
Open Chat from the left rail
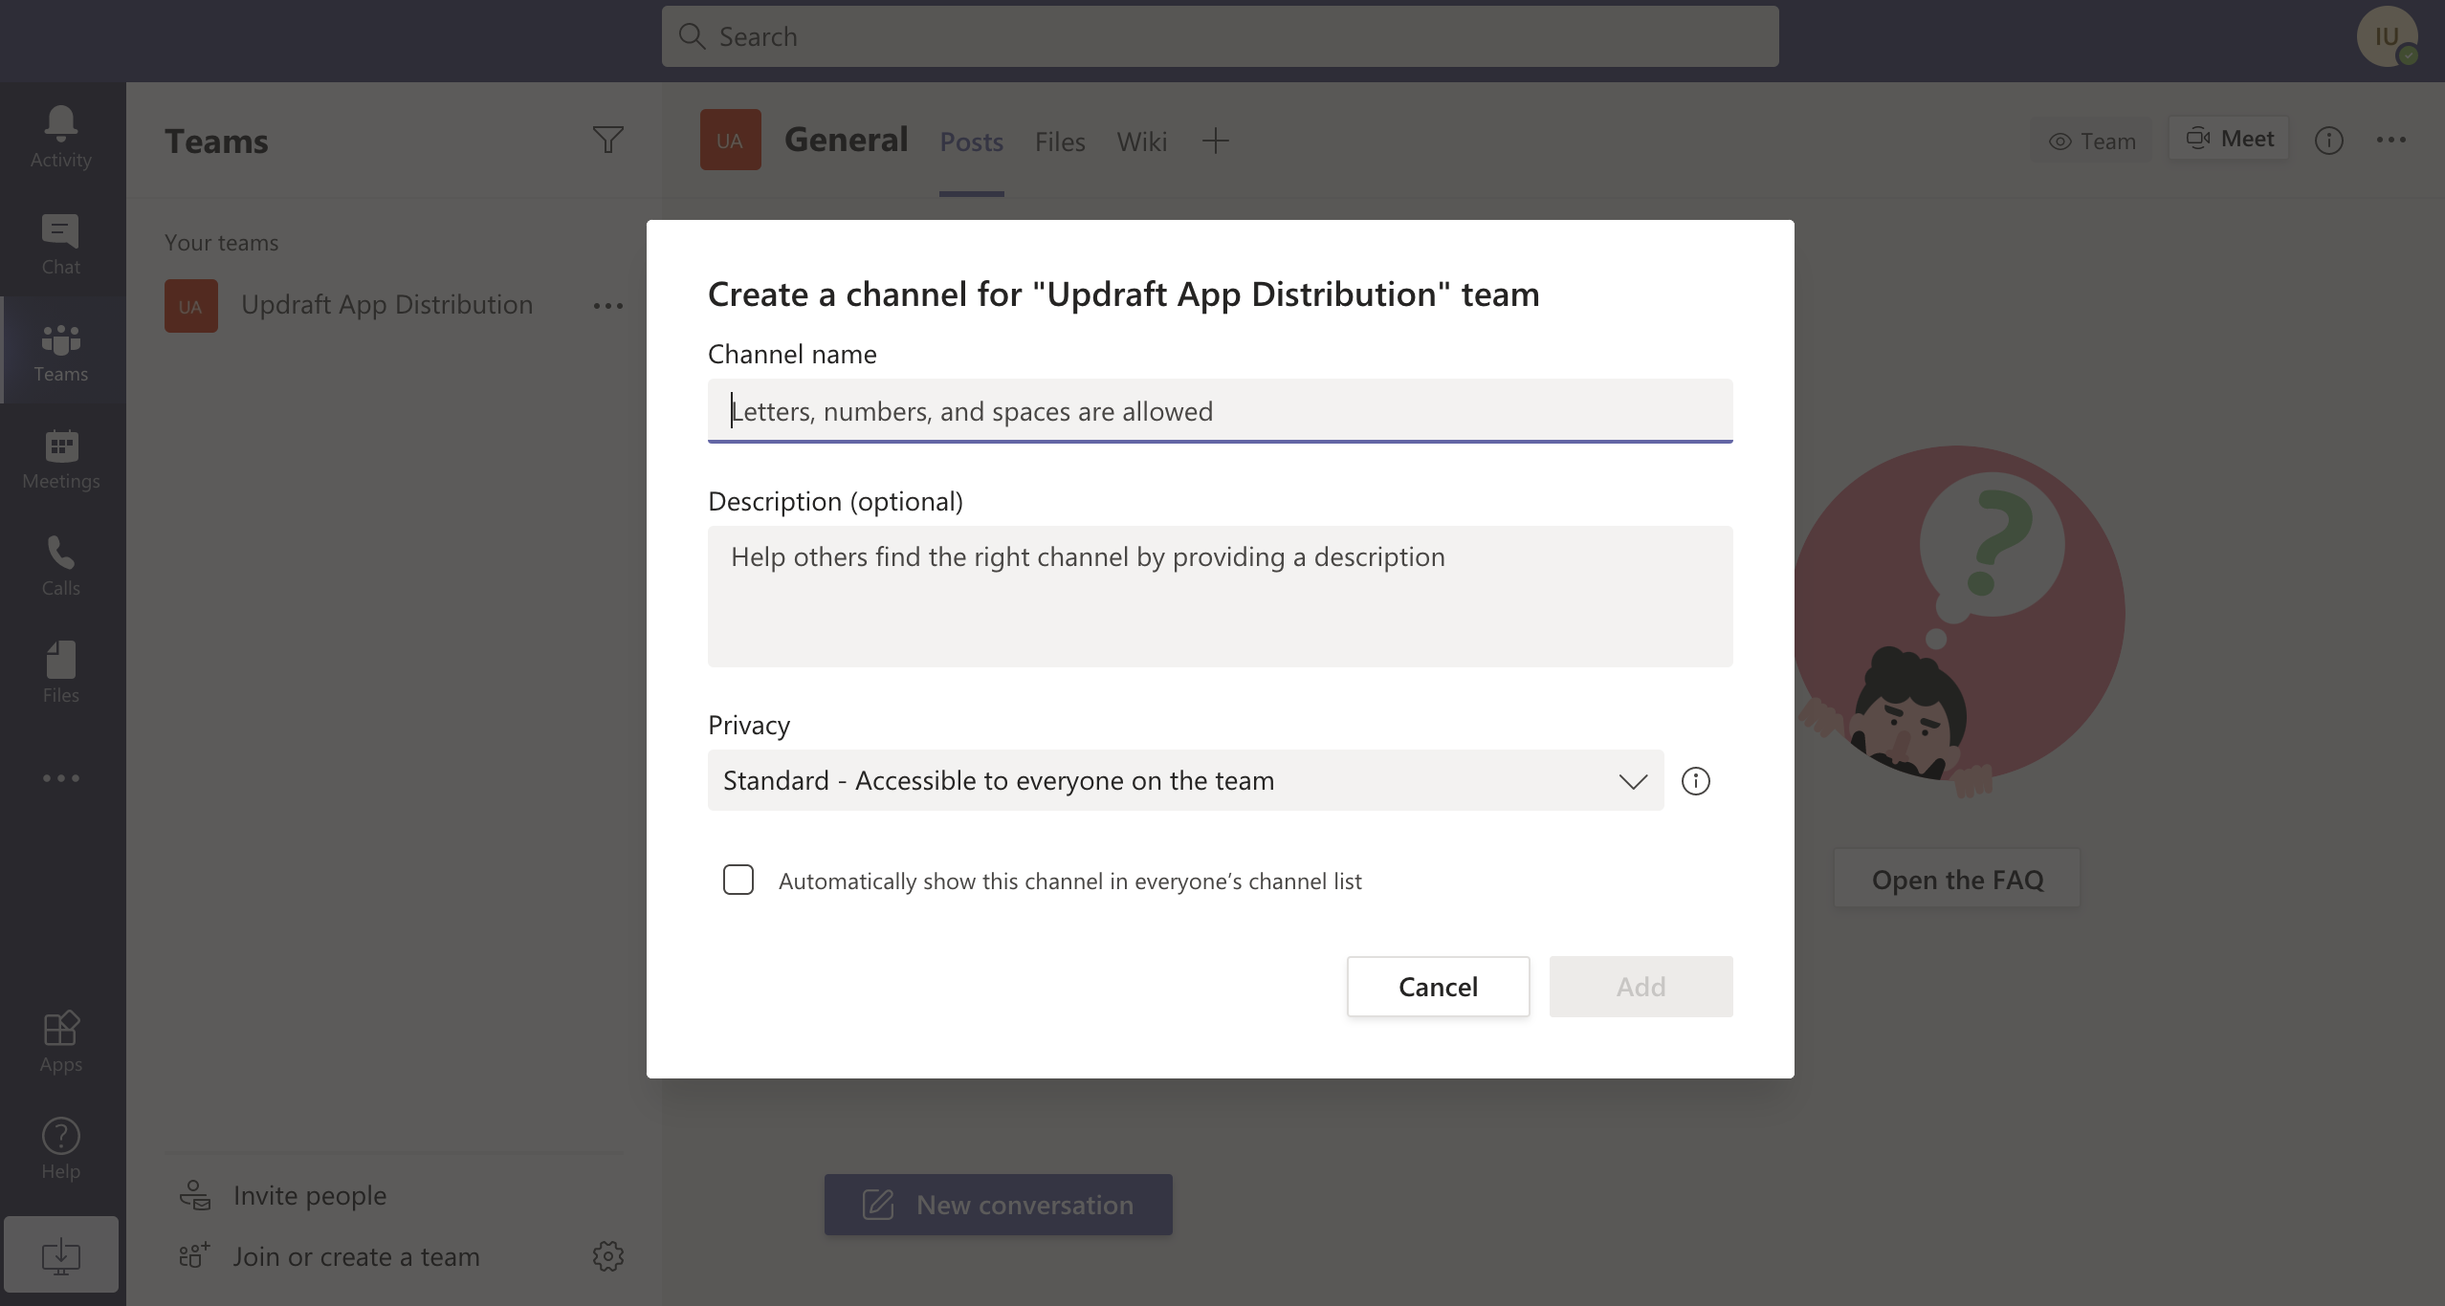tap(61, 244)
